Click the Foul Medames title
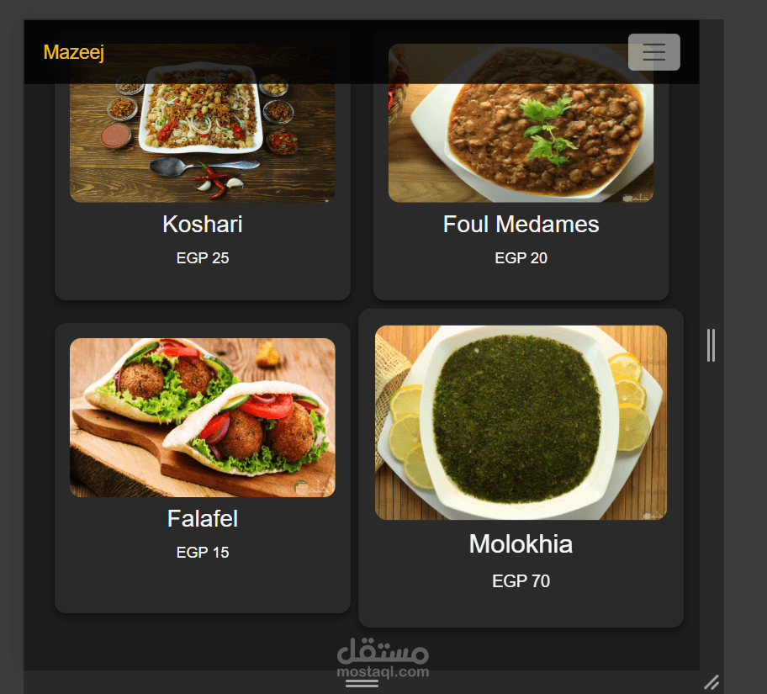 click(521, 224)
